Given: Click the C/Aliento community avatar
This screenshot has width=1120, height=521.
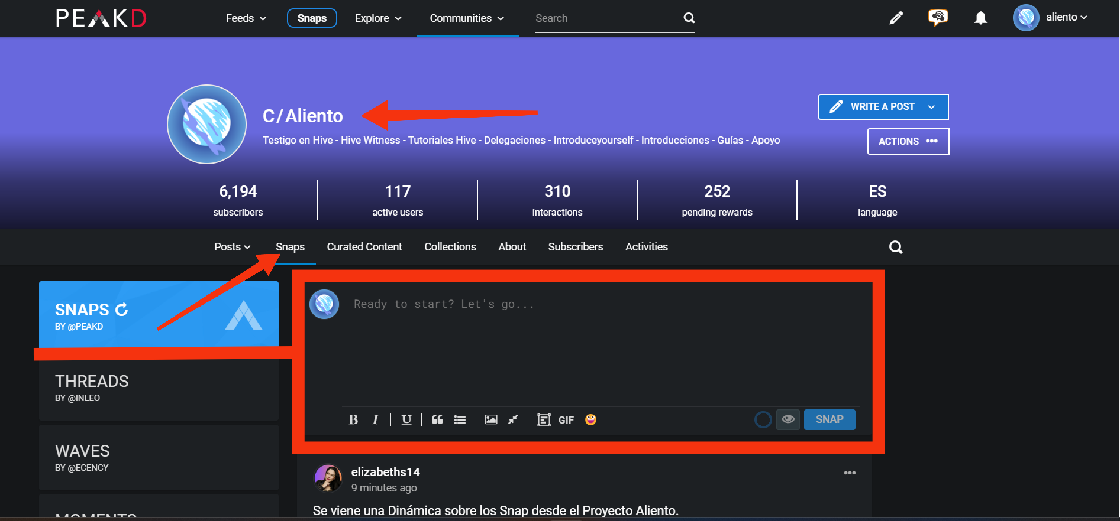Looking at the screenshot, I should (x=206, y=124).
